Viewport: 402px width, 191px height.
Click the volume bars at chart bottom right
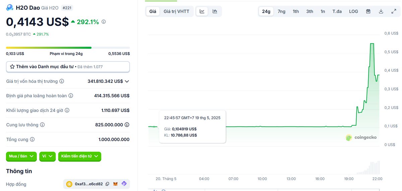(x=368, y=168)
